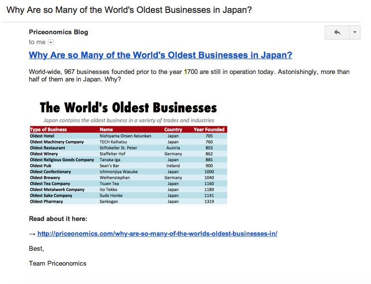
Task: Click 'Oldest Metalwork Company' row label
Action: (57, 189)
